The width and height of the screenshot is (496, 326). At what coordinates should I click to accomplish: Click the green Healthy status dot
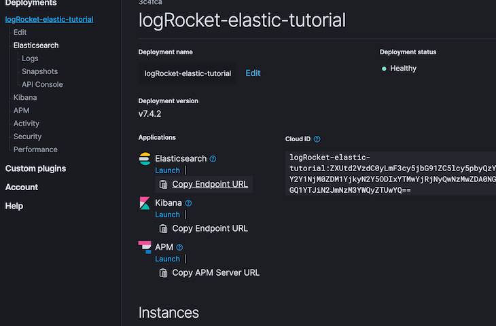pos(384,69)
